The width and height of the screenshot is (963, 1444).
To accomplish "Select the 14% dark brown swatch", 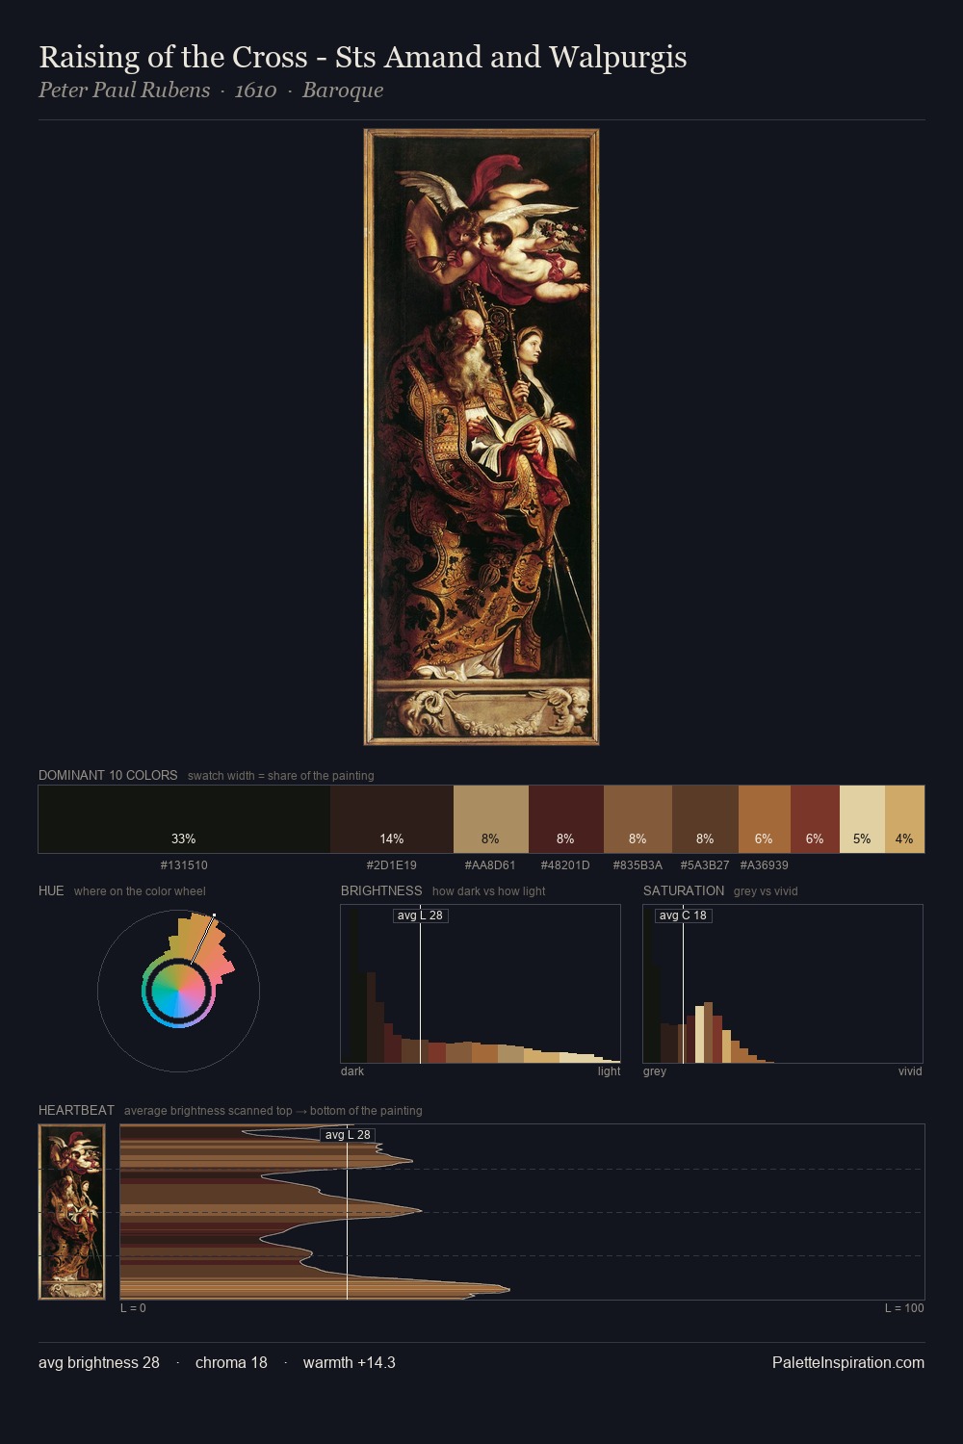I will (x=392, y=819).
